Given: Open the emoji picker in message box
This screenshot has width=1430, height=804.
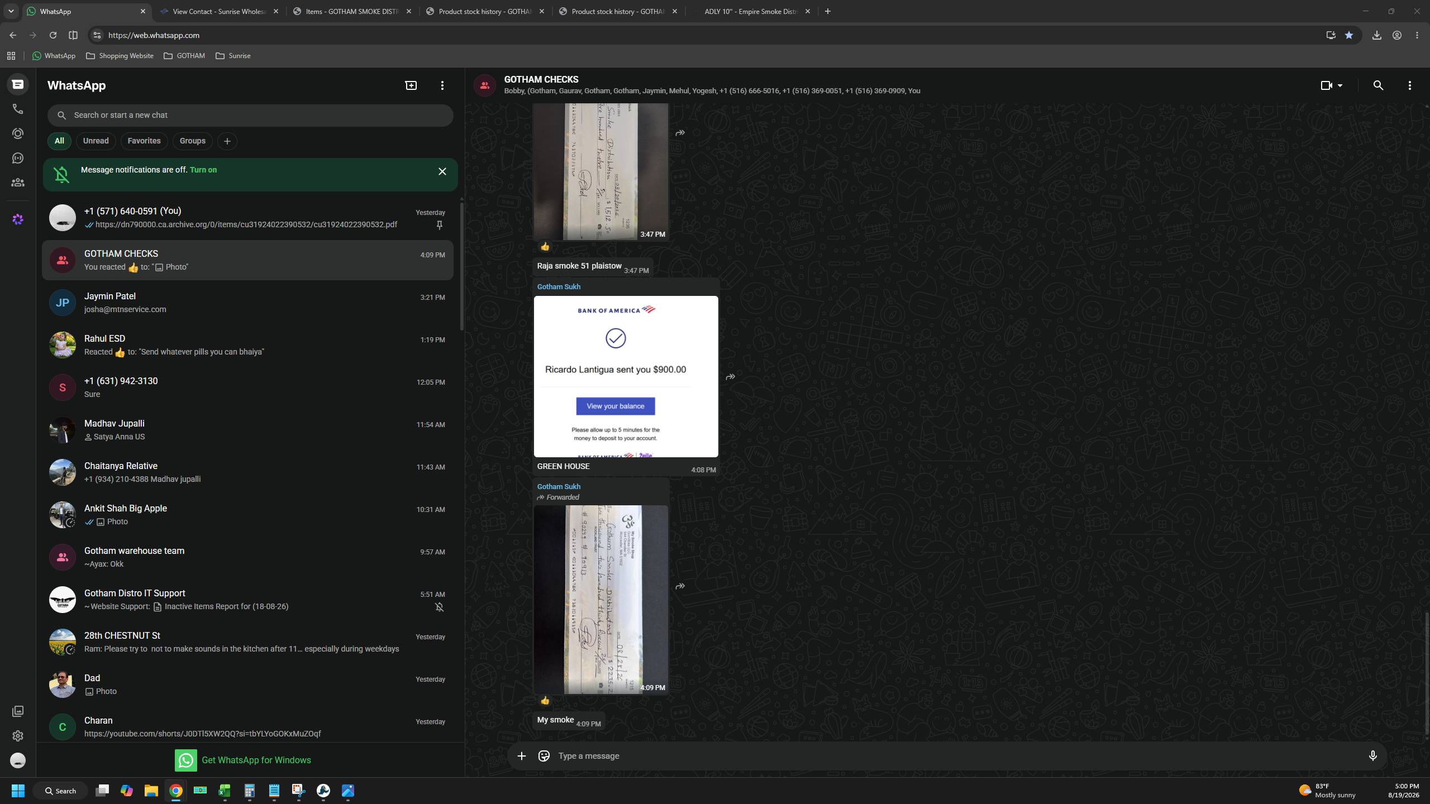Looking at the screenshot, I should (x=544, y=755).
